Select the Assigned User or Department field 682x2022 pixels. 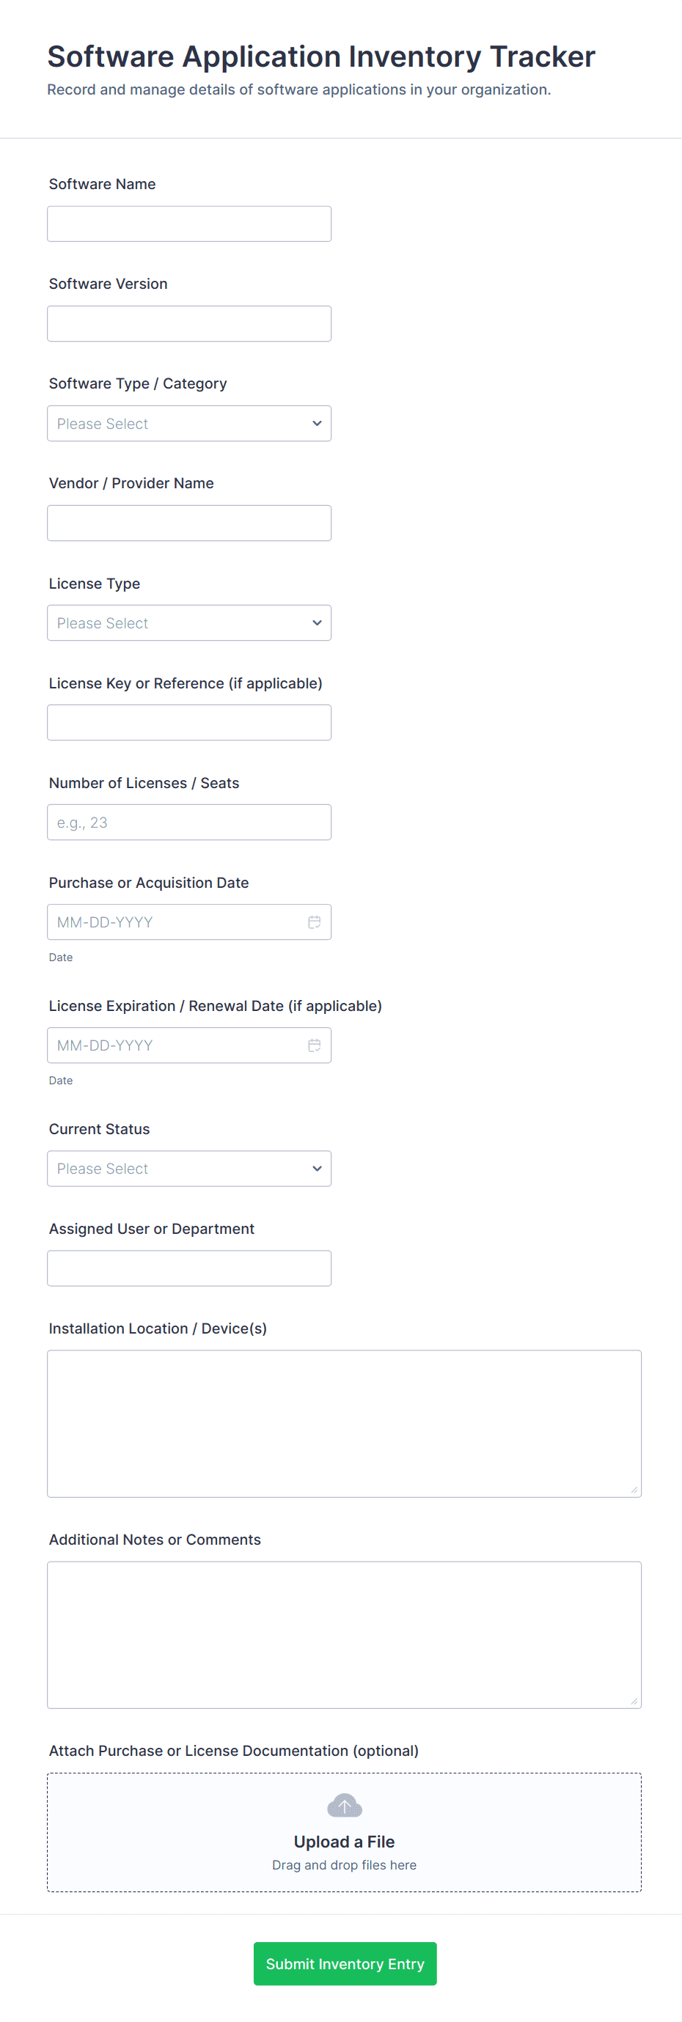pyautogui.click(x=189, y=1268)
